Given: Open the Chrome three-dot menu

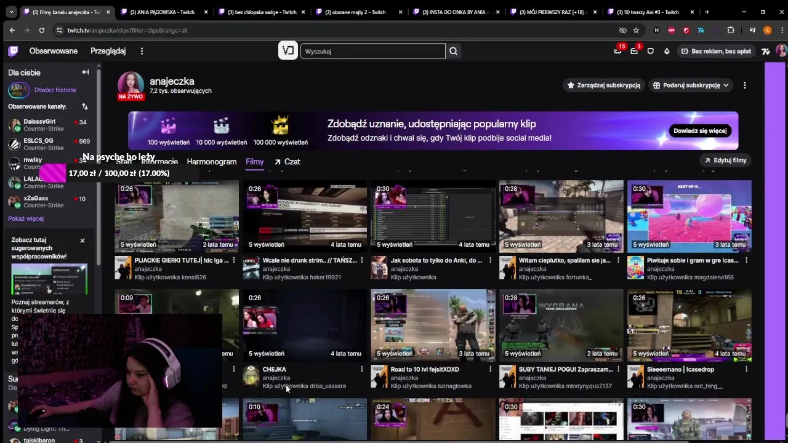Looking at the screenshot, I should [x=781, y=30].
